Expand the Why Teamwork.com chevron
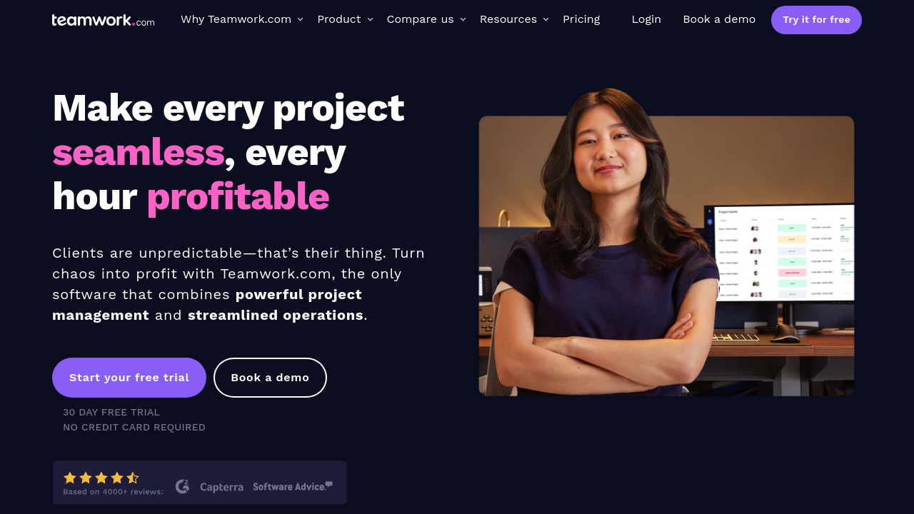The image size is (914, 514). click(x=300, y=19)
